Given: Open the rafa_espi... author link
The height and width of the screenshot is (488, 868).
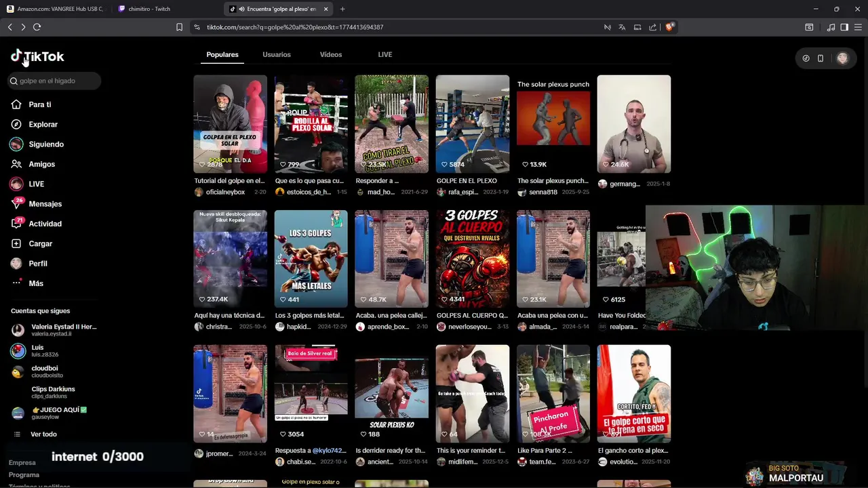Looking at the screenshot, I should 463,192.
